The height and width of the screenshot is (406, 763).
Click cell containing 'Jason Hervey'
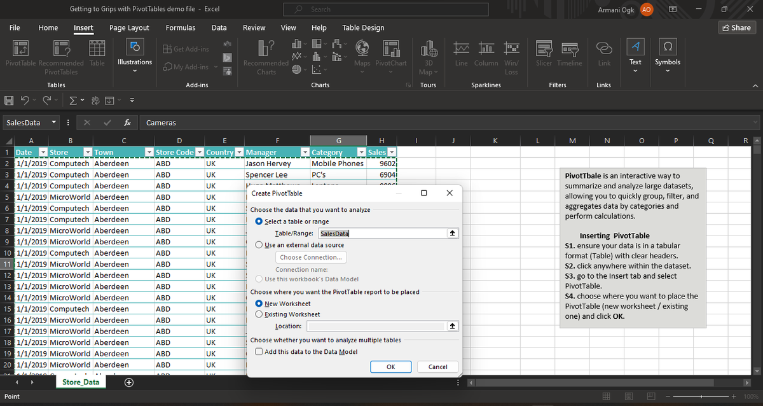click(x=277, y=164)
